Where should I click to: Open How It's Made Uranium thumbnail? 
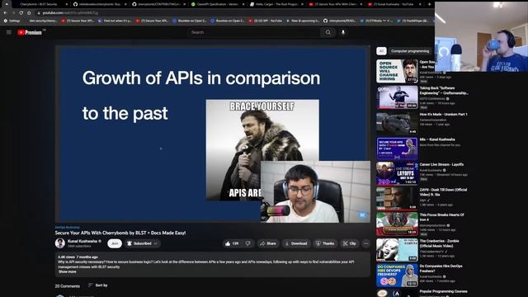pyautogui.click(x=397, y=123)
